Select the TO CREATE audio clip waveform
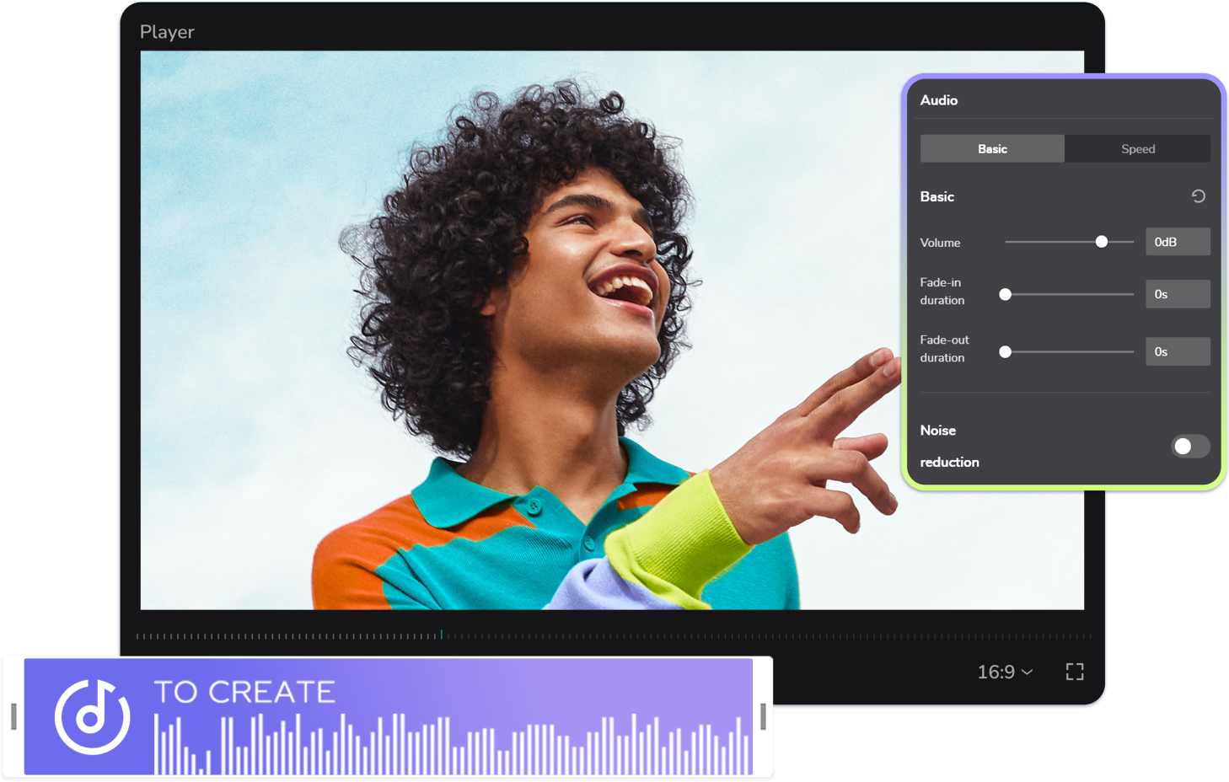This screenshot has height=782, width=1229. coord(453,743)
